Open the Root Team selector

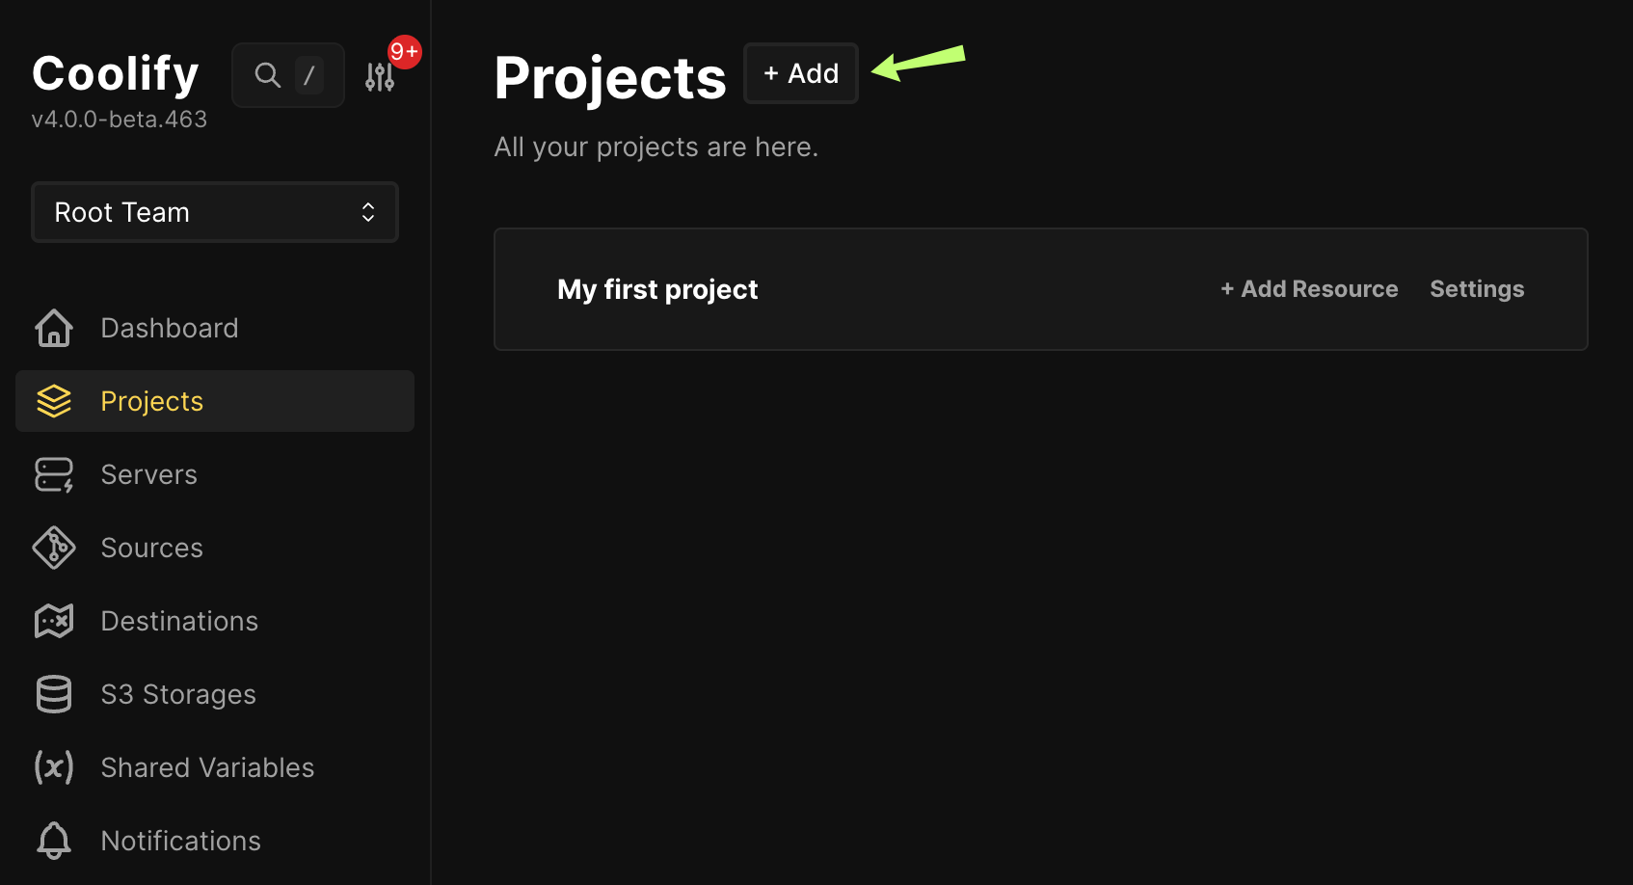click(x=214, y=212)
